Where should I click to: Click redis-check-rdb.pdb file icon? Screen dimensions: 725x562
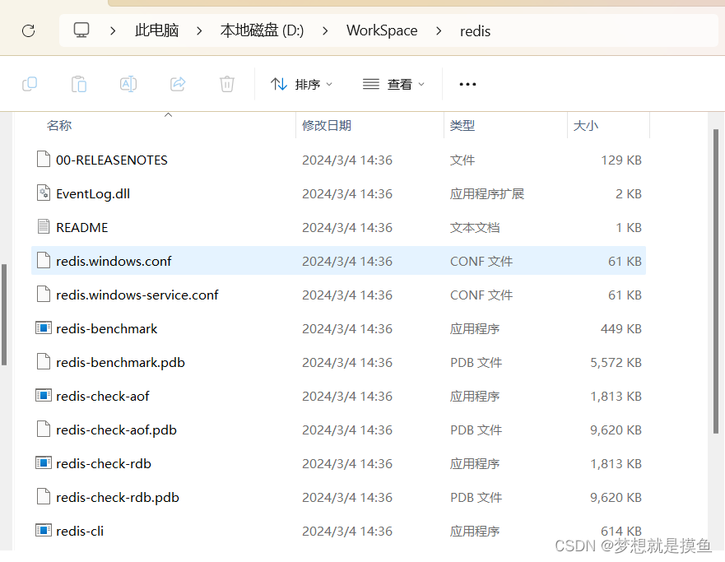pyautogui.click(x=44, y=496)
